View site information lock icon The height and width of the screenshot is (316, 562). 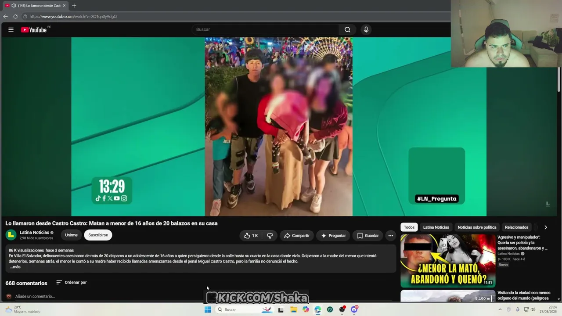[25, 16]
